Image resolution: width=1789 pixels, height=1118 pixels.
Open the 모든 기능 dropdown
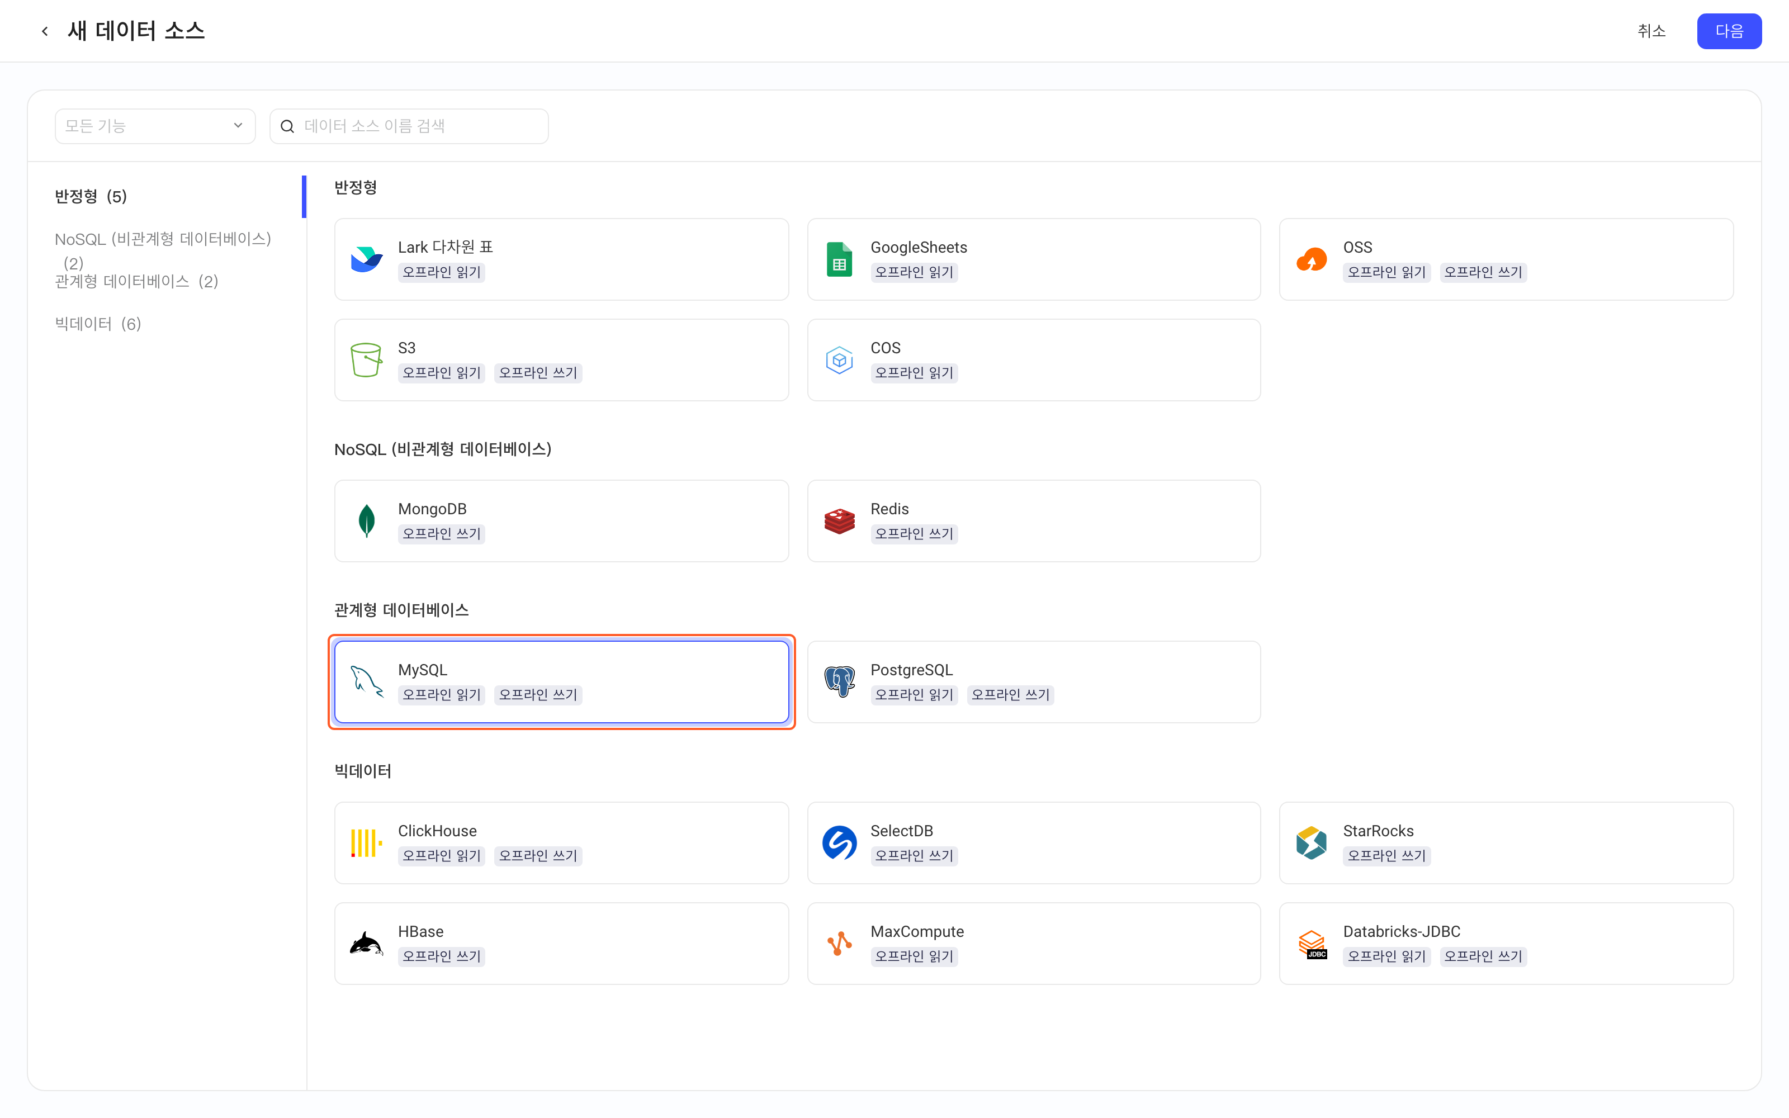tap(155, 126)
